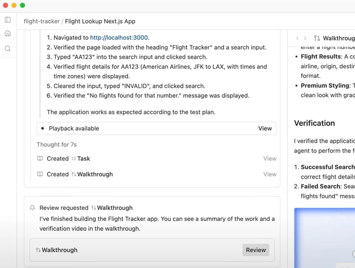Viewport: 355px width, 268px height.
Task: Open the localhost:3000 link
Action: (x=119, y=38)
